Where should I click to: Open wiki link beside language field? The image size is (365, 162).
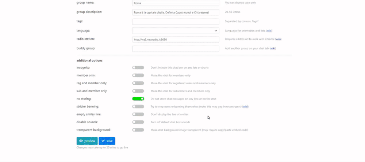[269, 31]
